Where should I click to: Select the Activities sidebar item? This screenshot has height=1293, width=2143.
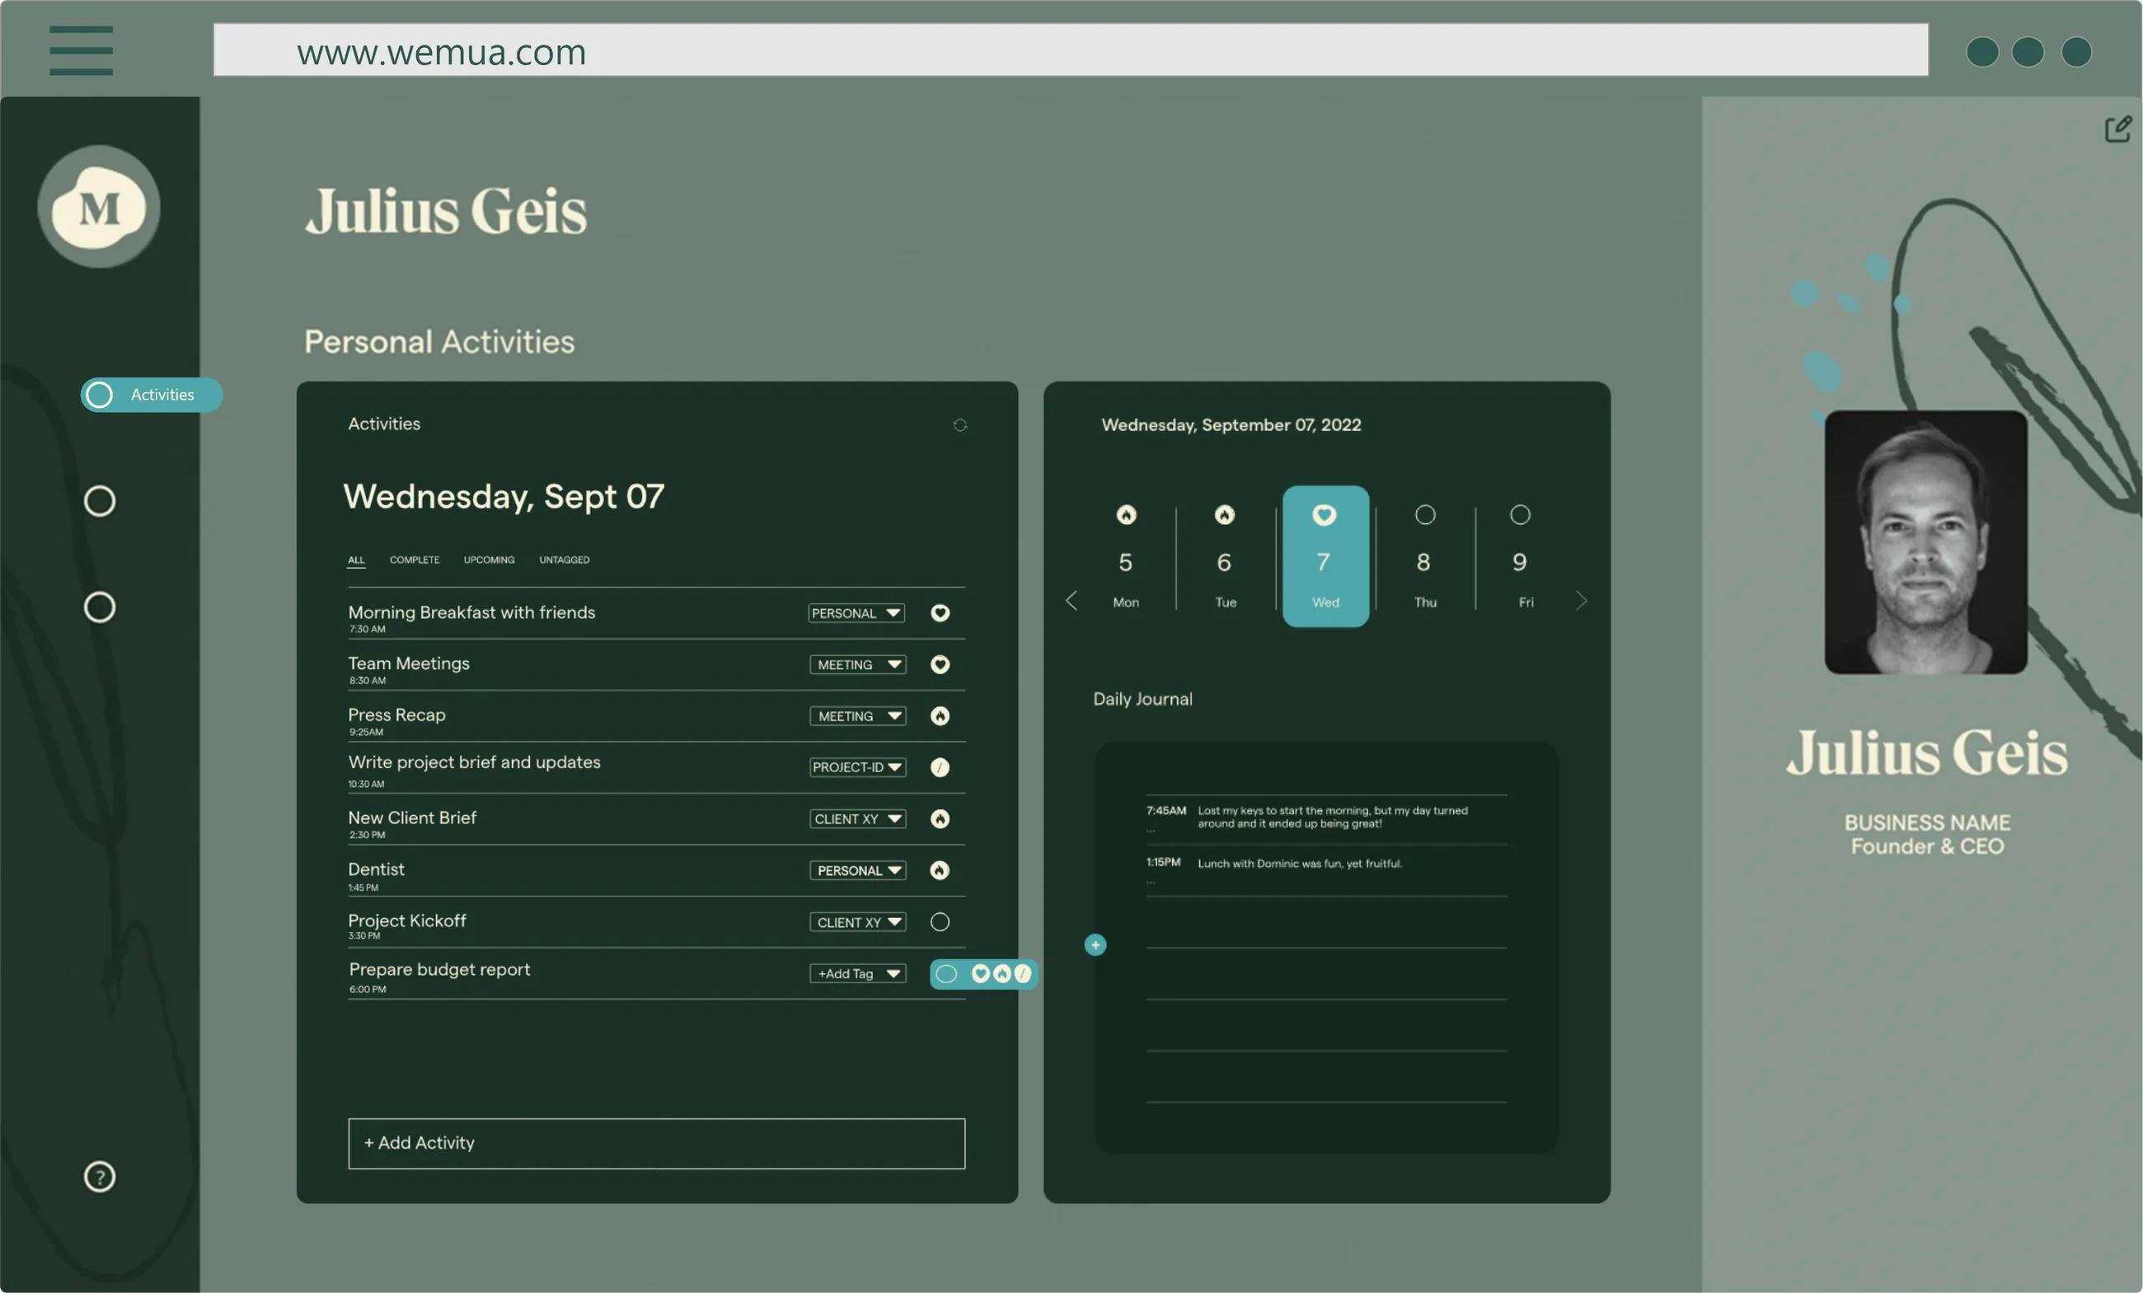coord(152,395)
